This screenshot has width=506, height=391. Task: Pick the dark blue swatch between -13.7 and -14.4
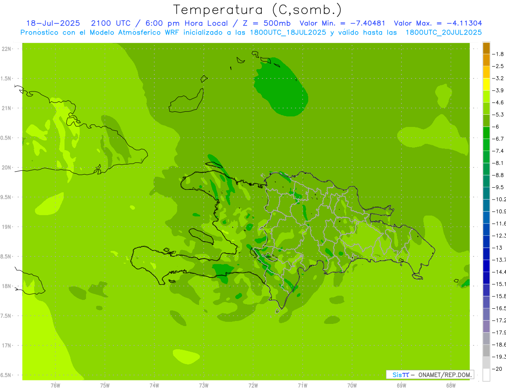(x=486, y=266)
